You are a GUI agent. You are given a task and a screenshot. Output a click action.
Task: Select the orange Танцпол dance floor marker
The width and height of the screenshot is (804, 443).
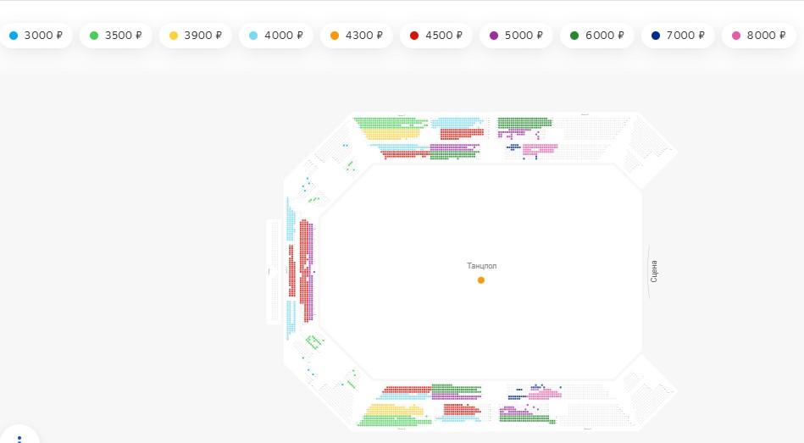481,280
